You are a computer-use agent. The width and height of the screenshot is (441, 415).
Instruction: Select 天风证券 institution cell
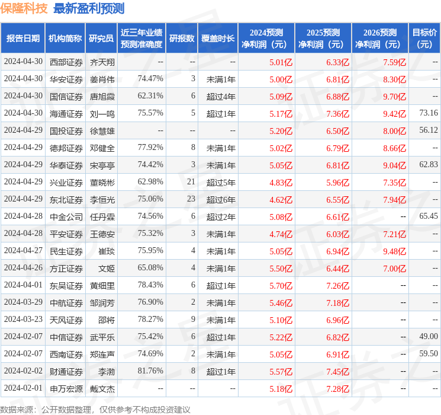pyautogui.click(x=66, y=320)
